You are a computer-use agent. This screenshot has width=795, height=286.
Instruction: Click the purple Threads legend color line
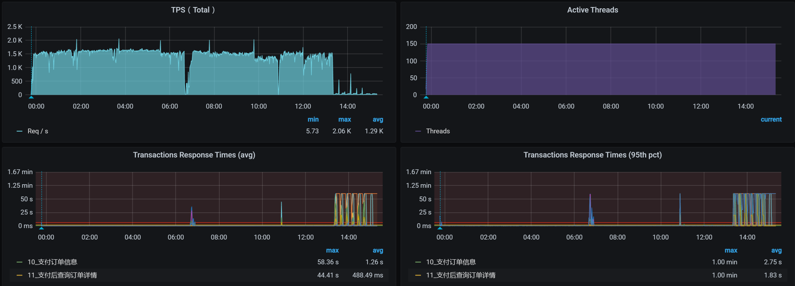(x=418, y=131)
